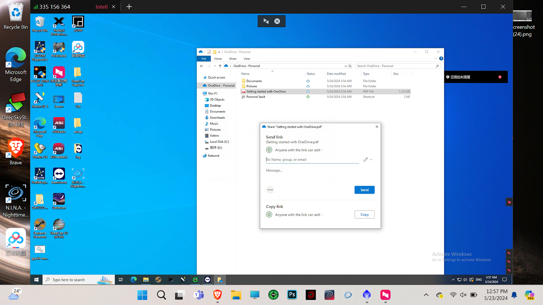The width and height of the screenshot is (543, 305).
Task: Open the SharpCap Captures folder icon
Action: [x=78, y=77]
